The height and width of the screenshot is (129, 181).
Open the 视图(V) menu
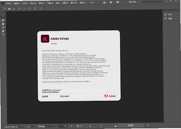click(x=65, y=3)
